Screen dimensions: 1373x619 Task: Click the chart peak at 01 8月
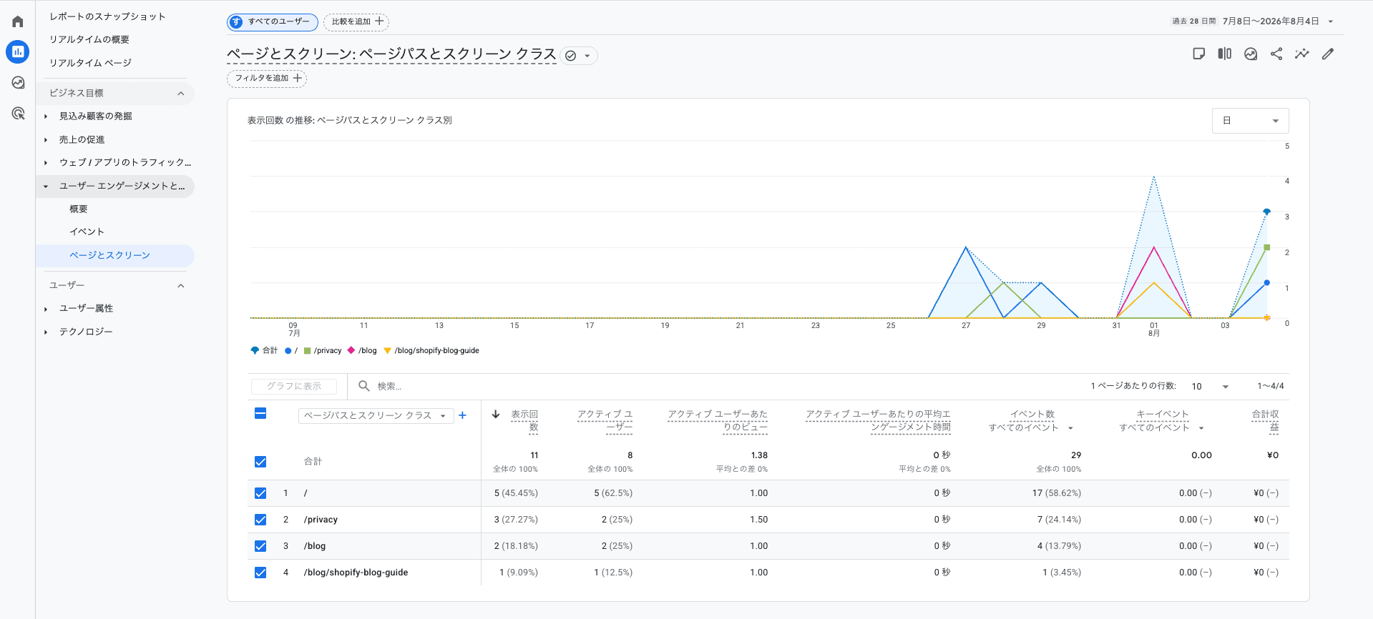(1154, 177)
